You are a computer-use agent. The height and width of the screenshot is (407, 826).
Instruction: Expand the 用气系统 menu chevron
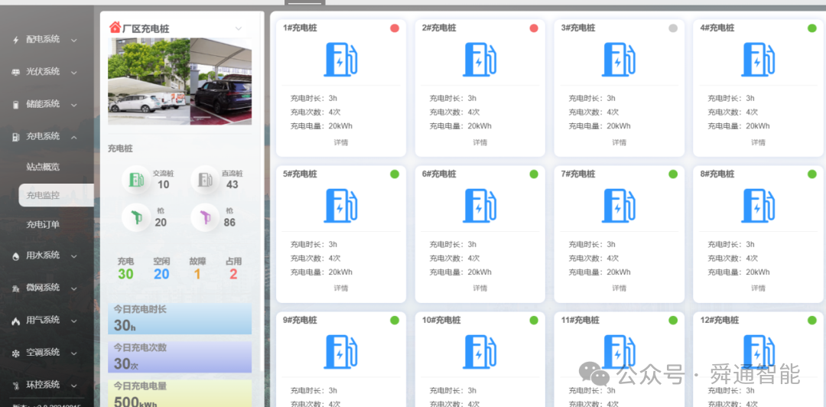(74, 321)
